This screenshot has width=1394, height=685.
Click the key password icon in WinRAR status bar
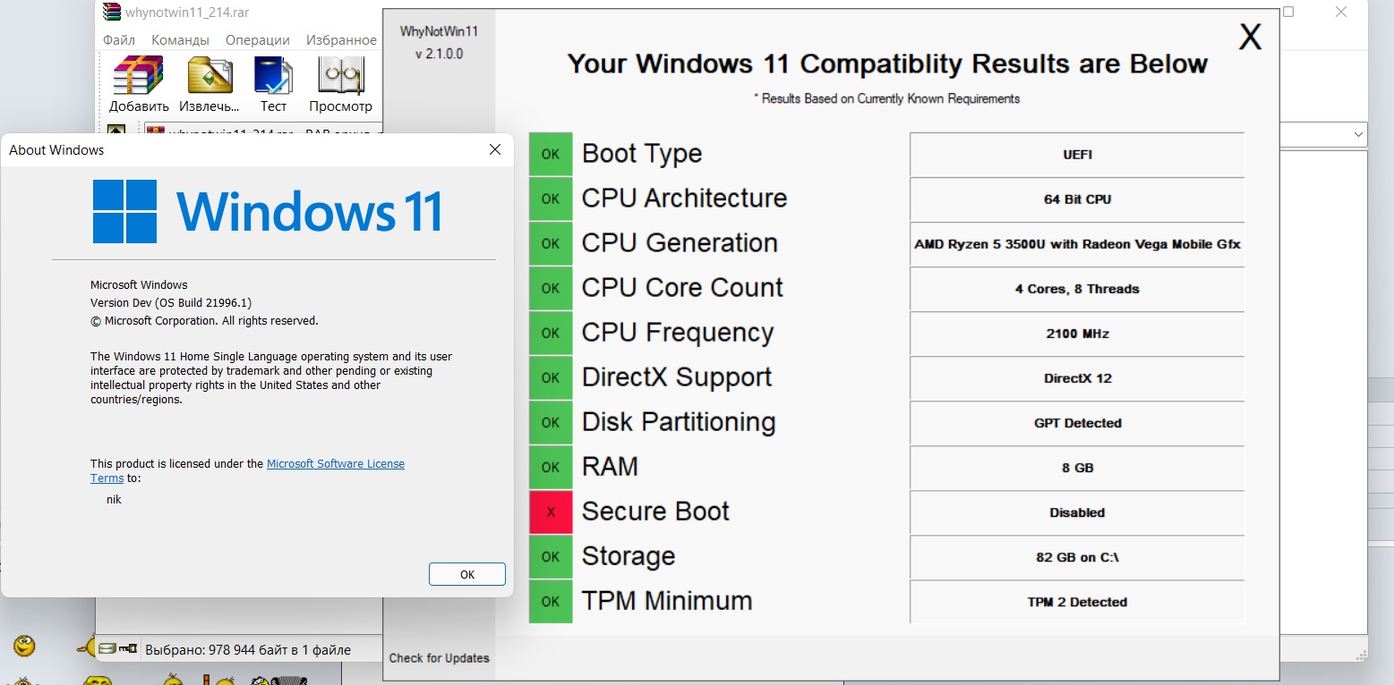[128, 649]
